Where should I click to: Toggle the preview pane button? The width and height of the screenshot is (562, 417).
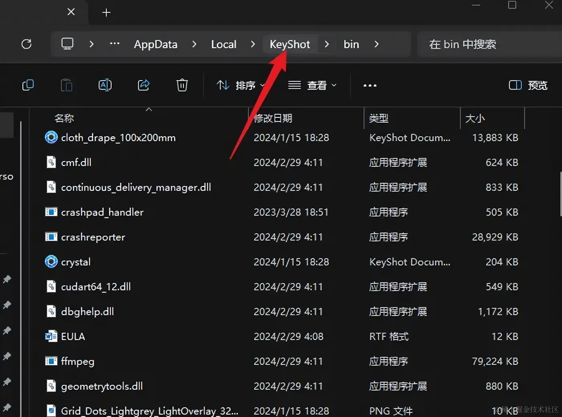coord(528,85)
